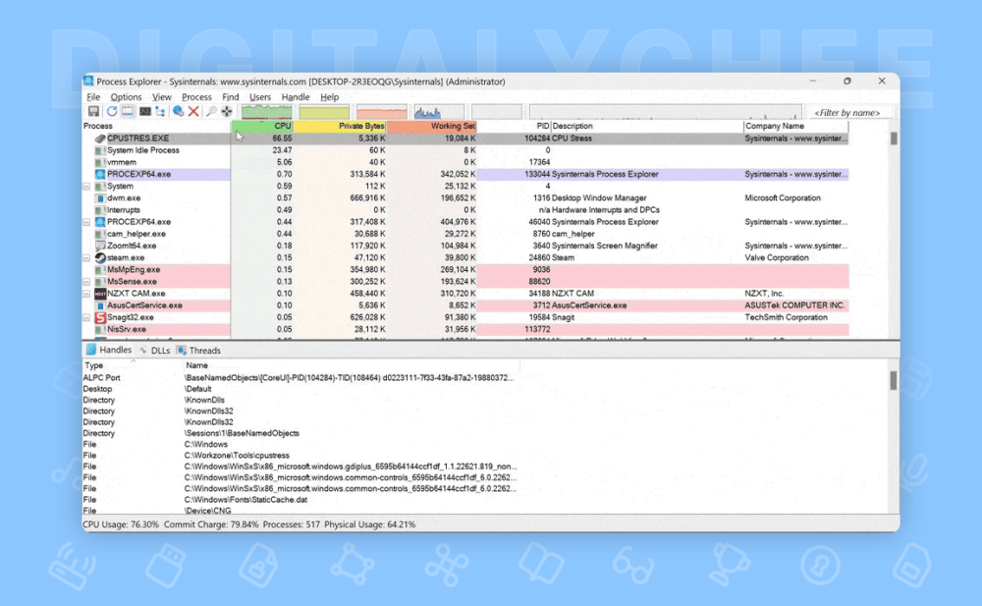
Task: Select the cam_helper.exe process row
Action: (x=465, y=234)
